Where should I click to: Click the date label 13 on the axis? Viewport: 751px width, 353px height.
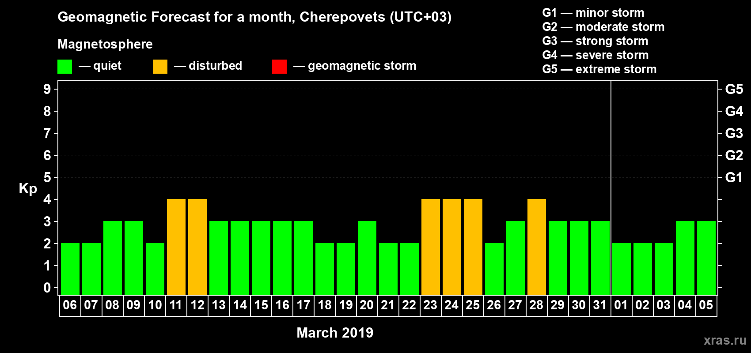click(219, 305)
